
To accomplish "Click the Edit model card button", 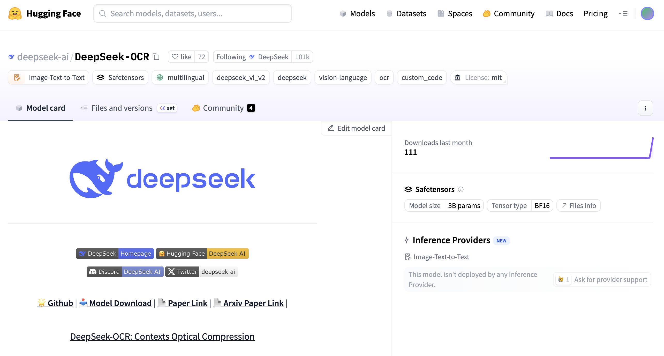I will (x=357, y=128).
